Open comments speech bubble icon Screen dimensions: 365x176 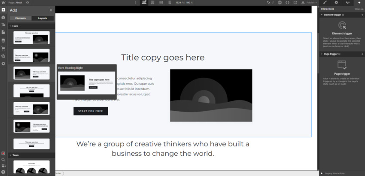(280, 3)
